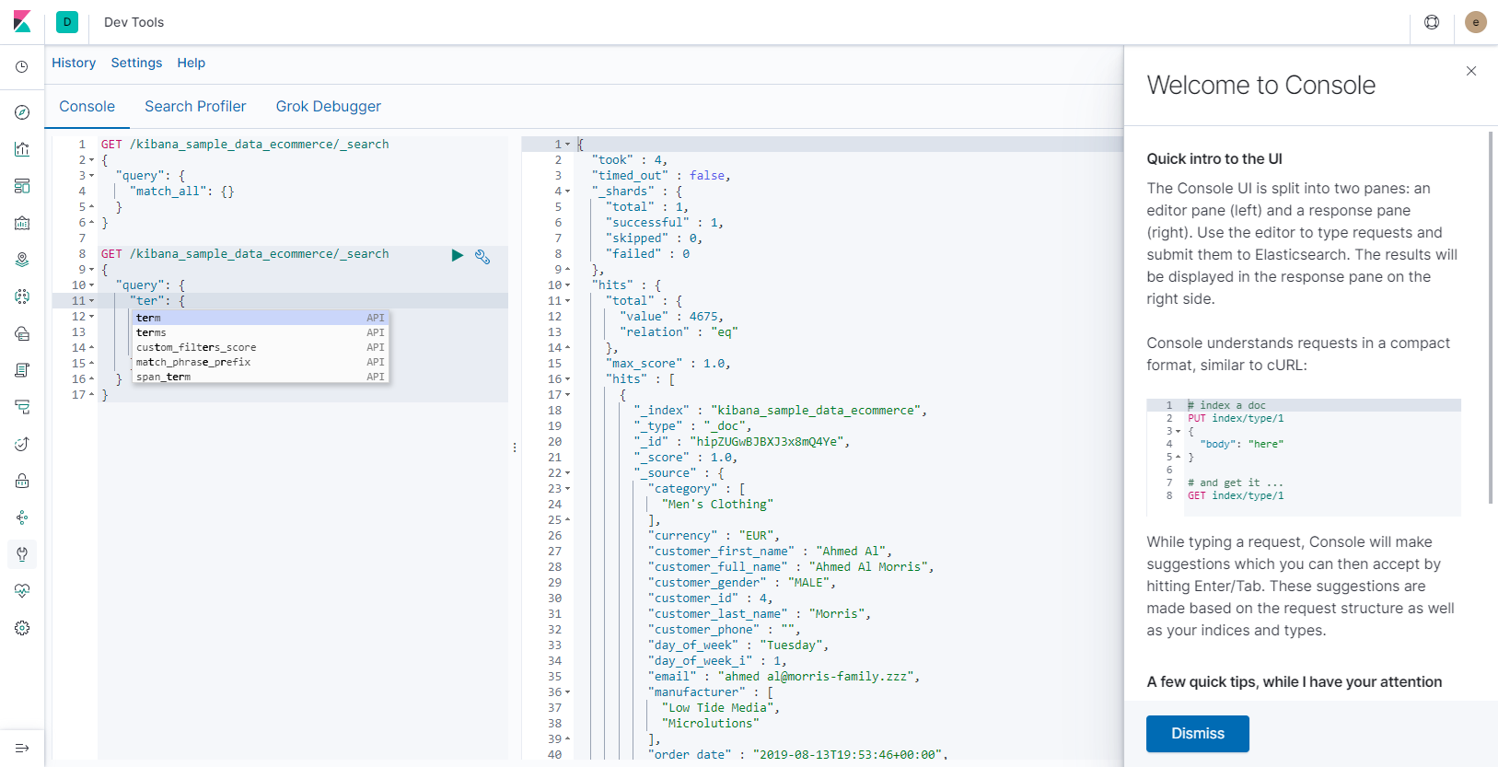Send request with green play icon
The height and width of the screenshot is (767, 1498).
458,256
